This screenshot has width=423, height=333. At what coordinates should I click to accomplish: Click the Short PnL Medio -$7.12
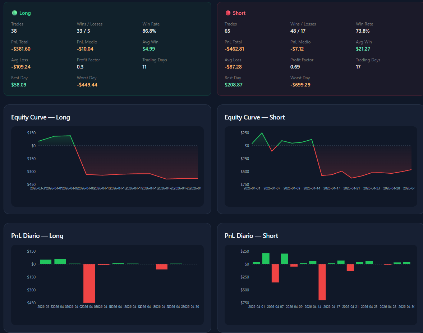297,49
